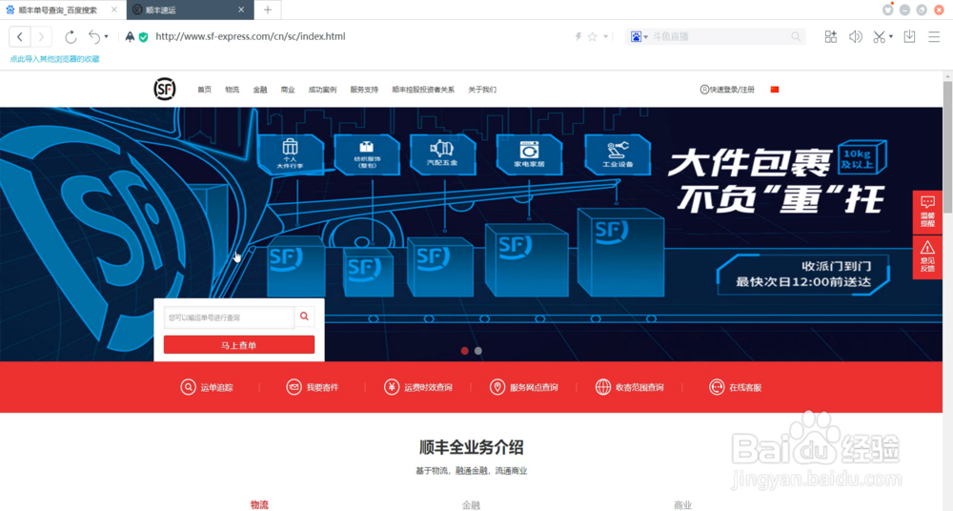The image size is (953, 511).
Task: Close the 顺丰单号查询 Baidu tab
Action: [113, 10]
